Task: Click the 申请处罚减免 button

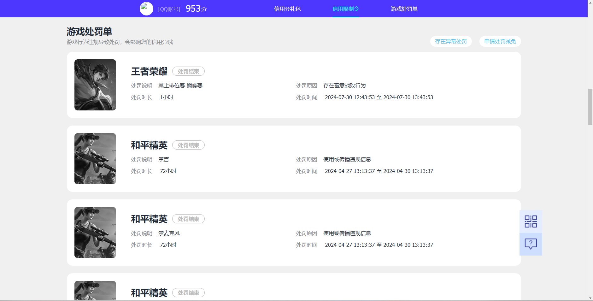Action: (500, 41)
